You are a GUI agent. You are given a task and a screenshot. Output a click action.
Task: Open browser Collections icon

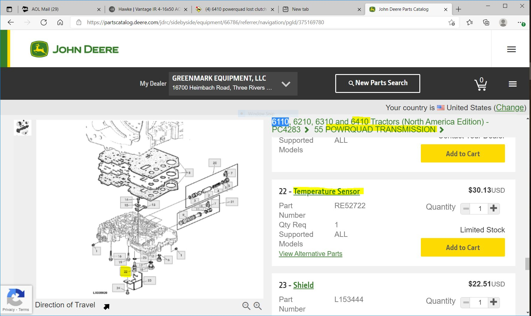coord(486,22)
